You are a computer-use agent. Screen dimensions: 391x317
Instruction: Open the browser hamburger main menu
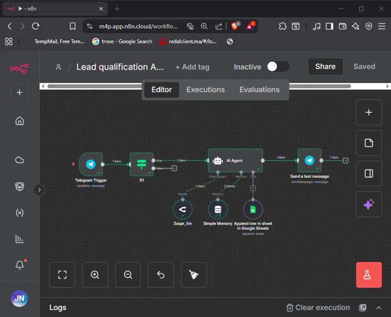click(382, 26)
